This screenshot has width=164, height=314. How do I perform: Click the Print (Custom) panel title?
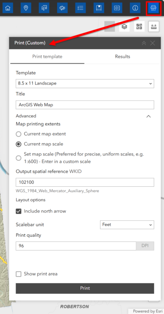point(30,43)
